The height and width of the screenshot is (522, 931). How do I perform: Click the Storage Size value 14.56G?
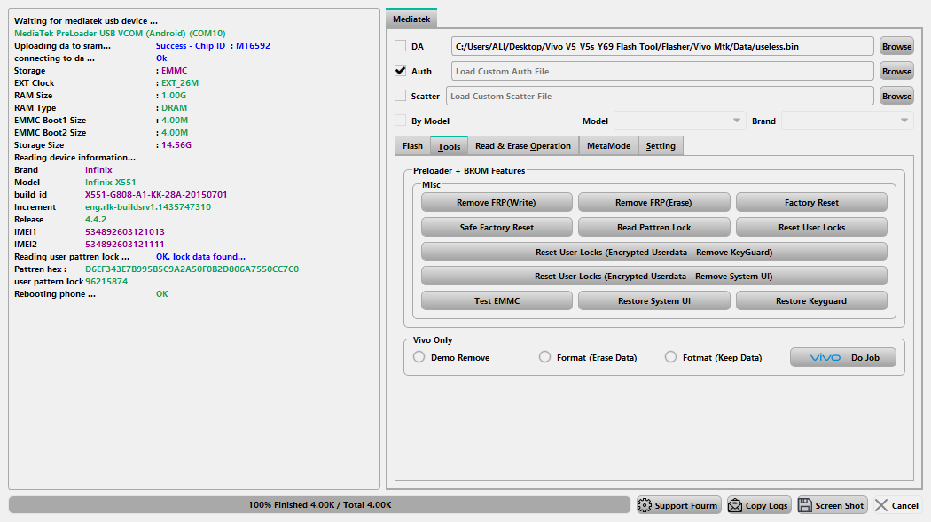(176, 145)
